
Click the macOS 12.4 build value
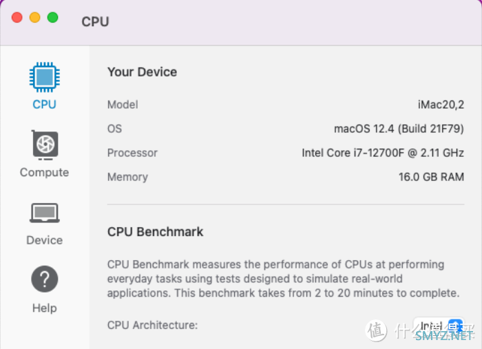399,129
